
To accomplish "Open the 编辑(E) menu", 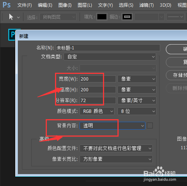I will 45,5.
